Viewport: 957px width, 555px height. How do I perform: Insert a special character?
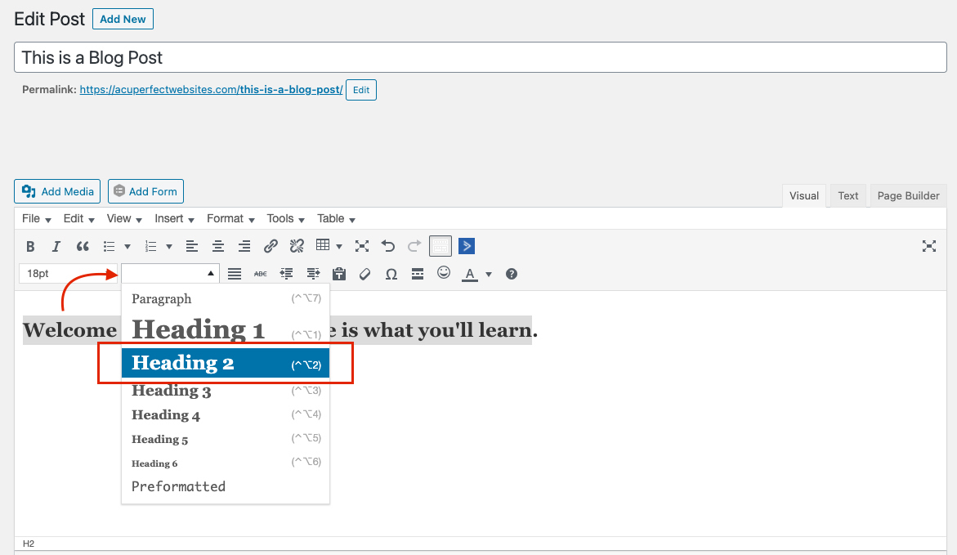click(391, 274)
